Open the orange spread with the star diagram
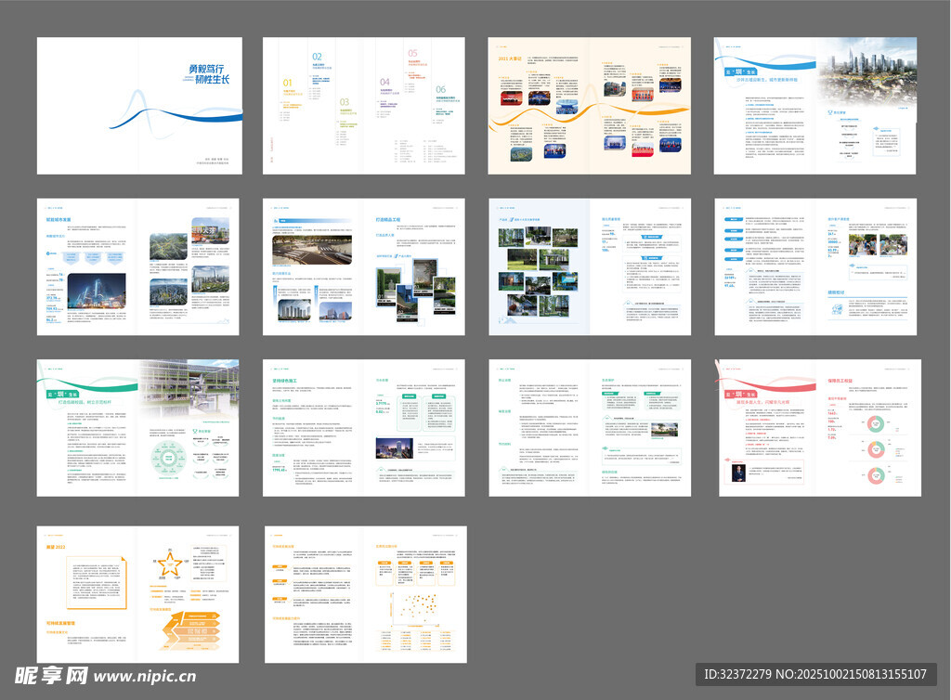This screenshot has height=700, width=951. (x=137, y=594)
